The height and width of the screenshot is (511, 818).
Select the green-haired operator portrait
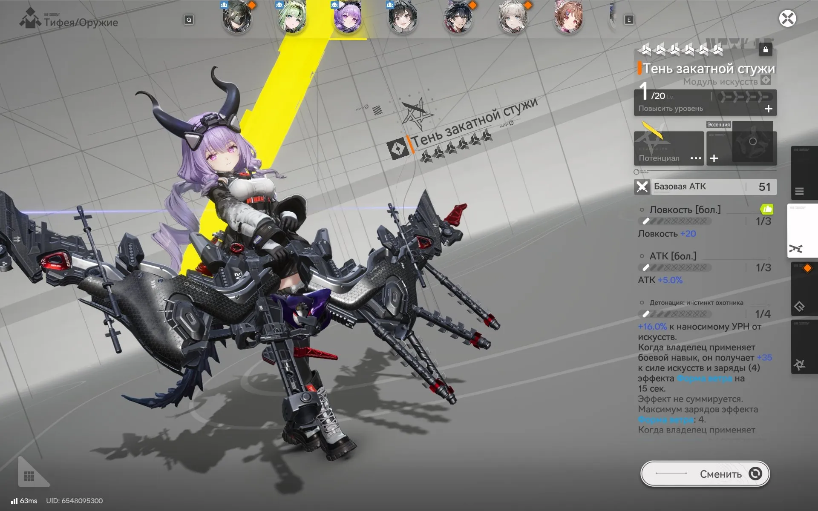[x=292, y=17]
